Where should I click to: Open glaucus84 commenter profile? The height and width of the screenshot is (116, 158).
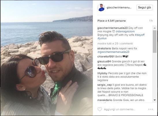(104, 61)
